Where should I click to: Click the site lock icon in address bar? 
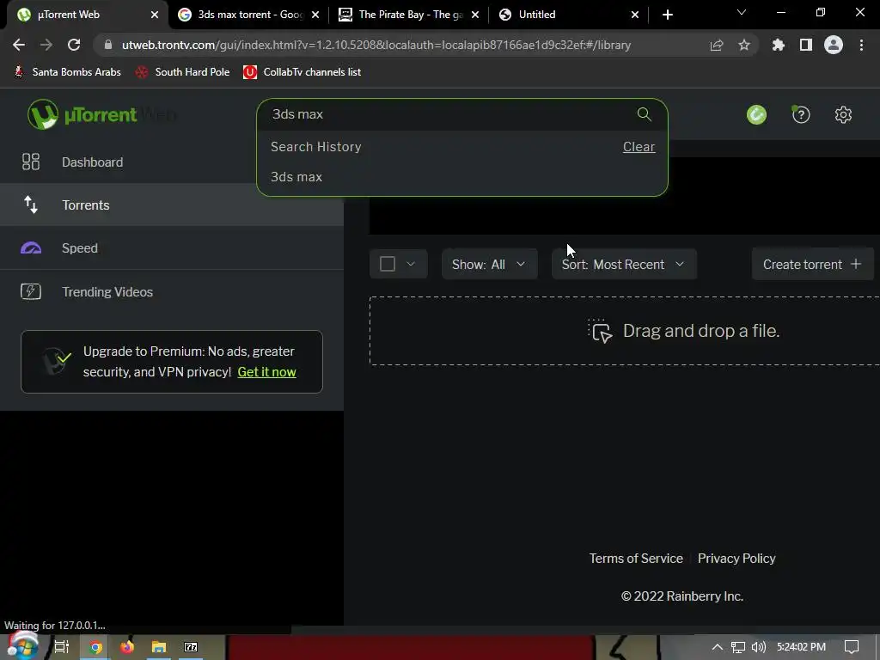coord(108,45)
